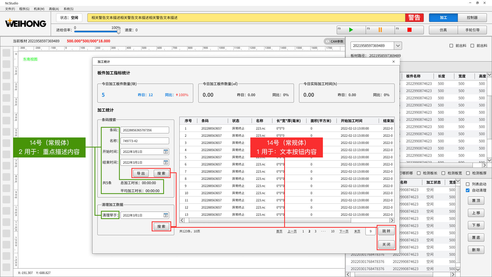The width and height of the screenshot is (492, 277).
Task: Switch to the 控制器 tab
Action: (472, 18)
